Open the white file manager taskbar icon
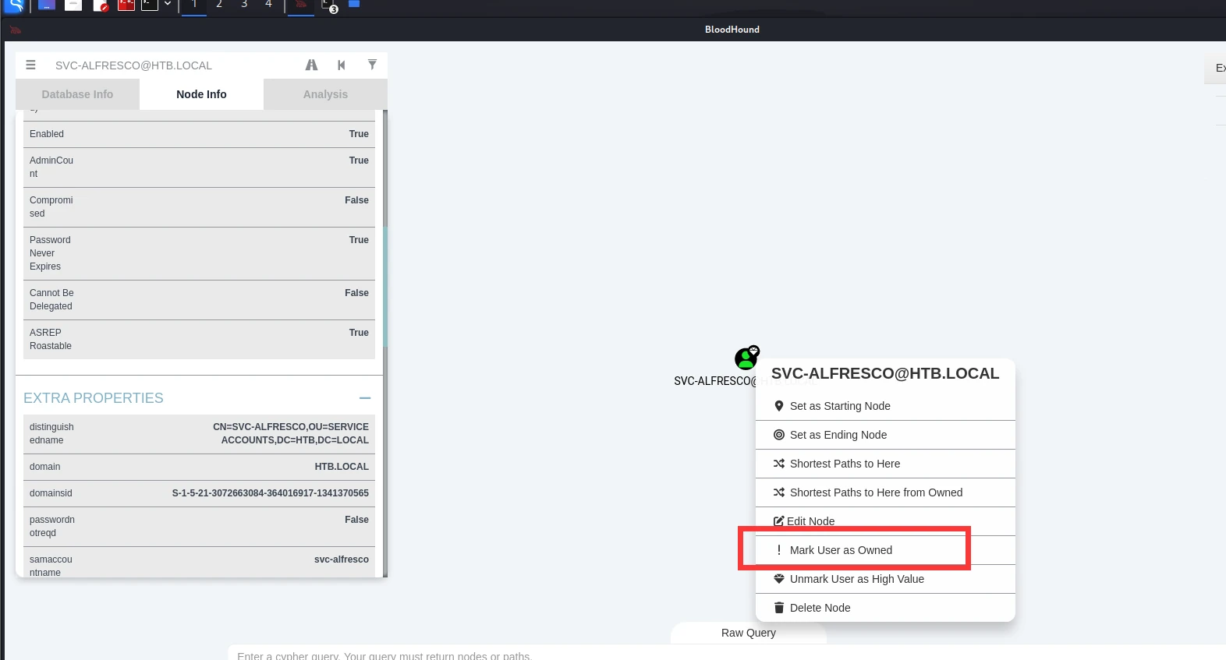 73,5
